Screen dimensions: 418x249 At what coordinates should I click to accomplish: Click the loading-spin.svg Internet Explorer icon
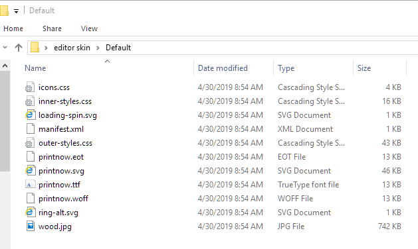click(x=30, y=115)
